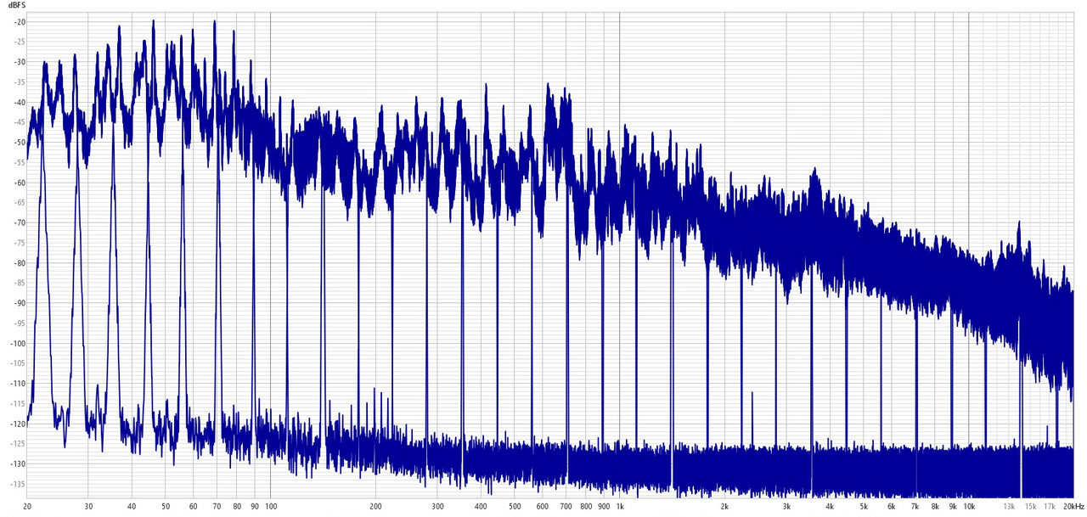Click the 10k frequency axis label
The height and width of the screenshot is (517, 1087).
coord(969,506)
